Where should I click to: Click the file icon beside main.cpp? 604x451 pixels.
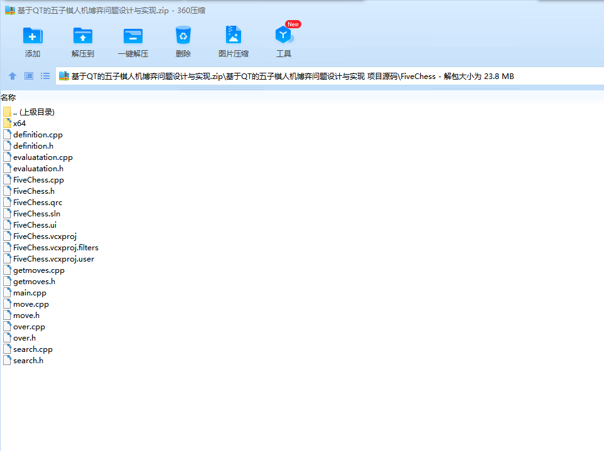pyautogui.click(x=7, y=293)
